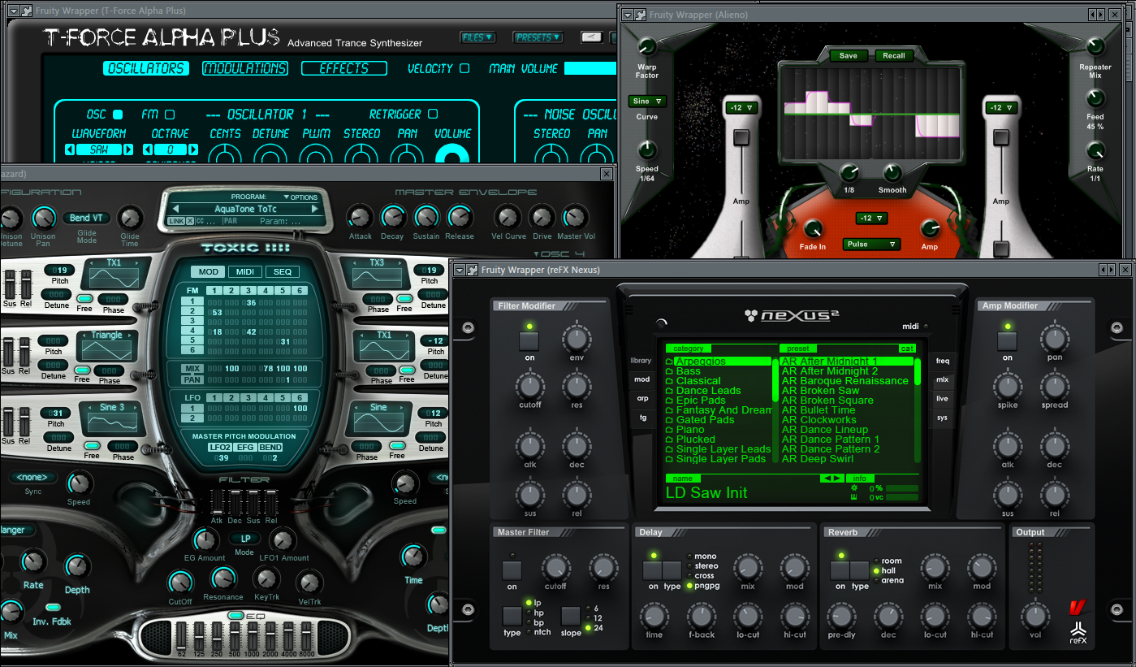Click the Attack knob in Toxic Master Envelope
The image size is (1136, 667).
pos(360,217)
